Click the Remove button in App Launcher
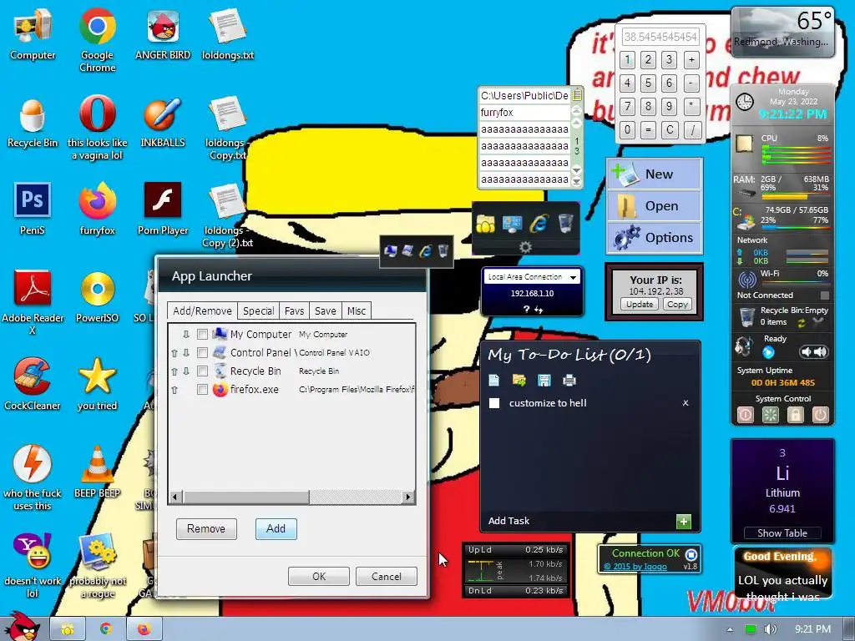The image size is (855, 641). point(206,528)
